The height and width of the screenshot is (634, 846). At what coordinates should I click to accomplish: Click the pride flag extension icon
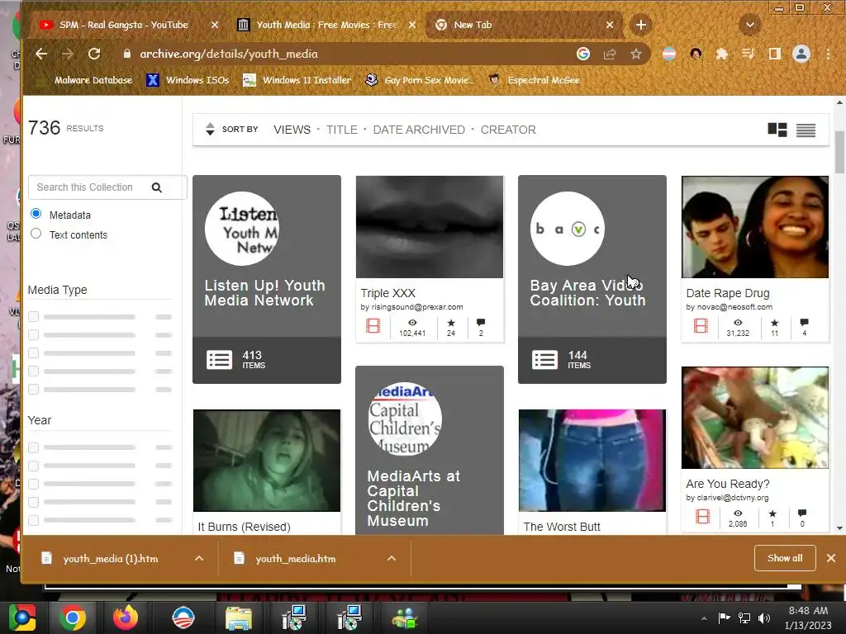pos(669,54)
